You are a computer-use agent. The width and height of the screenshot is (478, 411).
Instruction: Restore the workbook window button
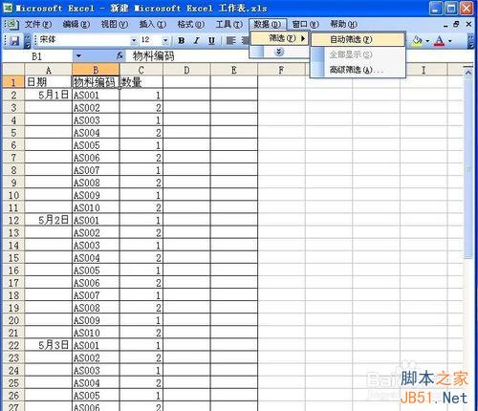point(457,24)
